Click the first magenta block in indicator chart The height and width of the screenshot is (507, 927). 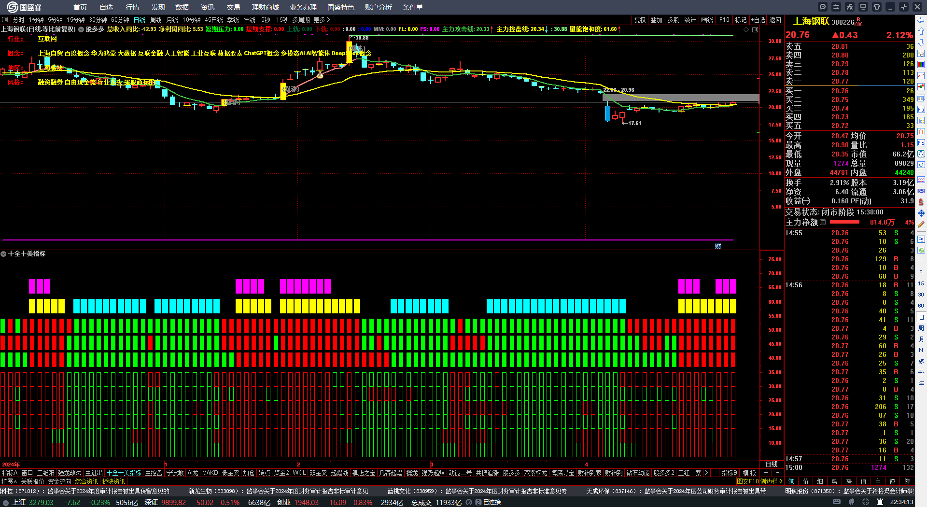pos(32,286)
